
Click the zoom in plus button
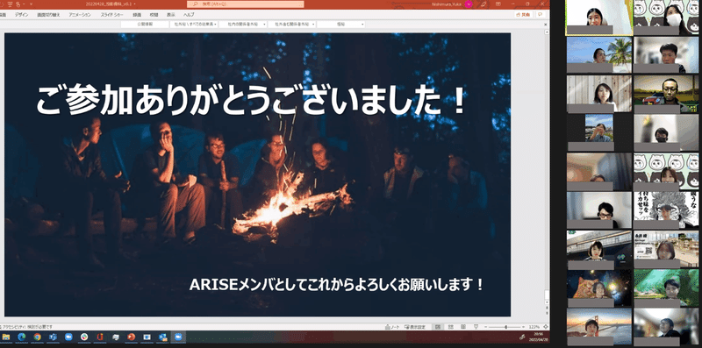[523, 327]
